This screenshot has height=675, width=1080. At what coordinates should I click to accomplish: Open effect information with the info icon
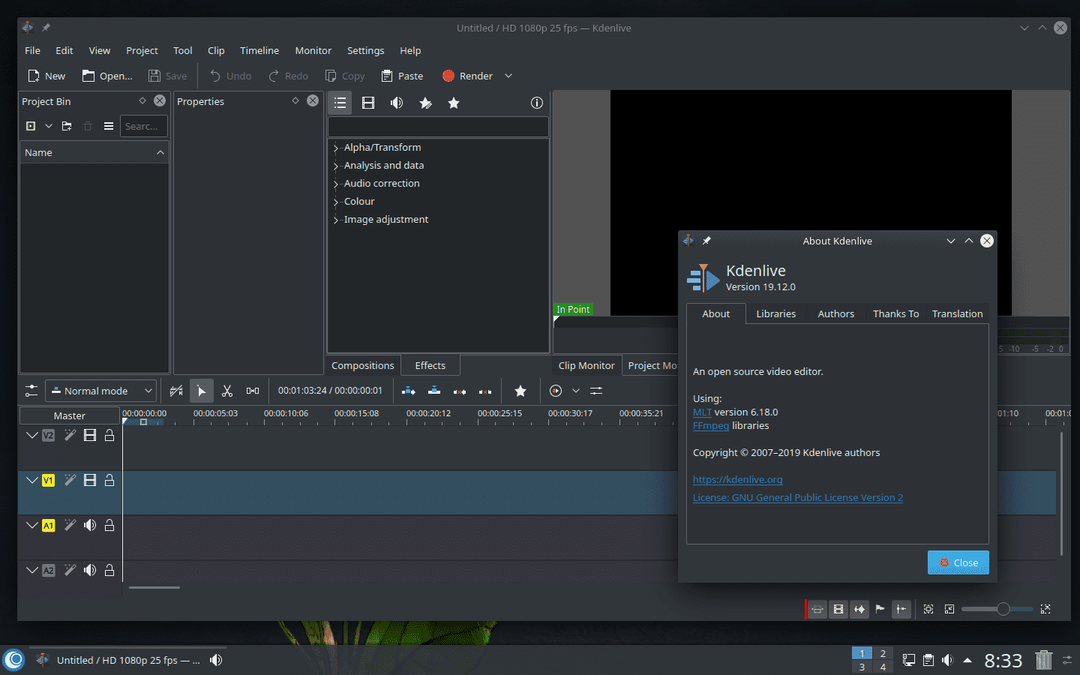coord(536,103)
